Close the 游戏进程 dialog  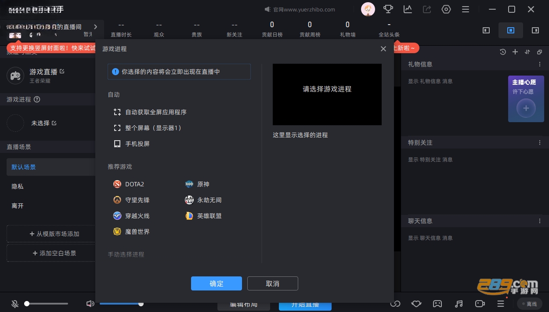coord(383,49)
